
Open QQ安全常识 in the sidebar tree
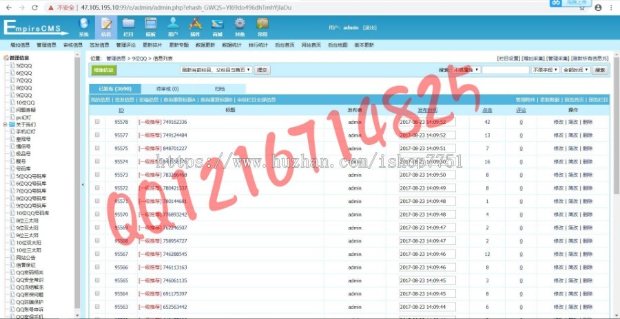coord(30,280)
